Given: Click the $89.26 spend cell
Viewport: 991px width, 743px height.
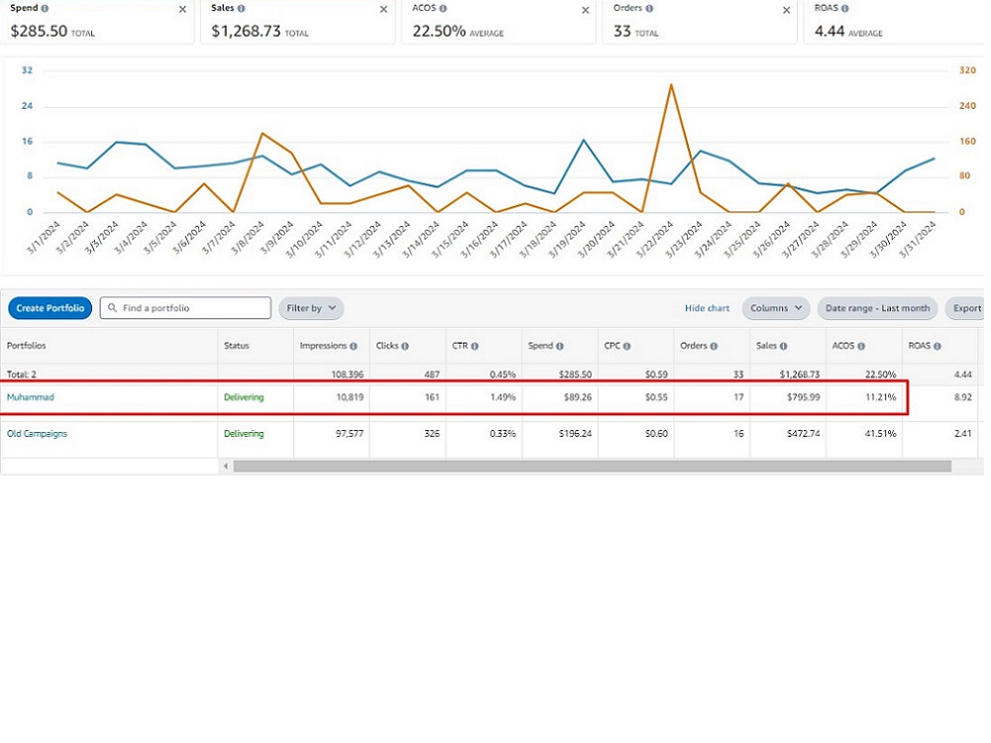Looking at the screenshot, I should (578, 397).
